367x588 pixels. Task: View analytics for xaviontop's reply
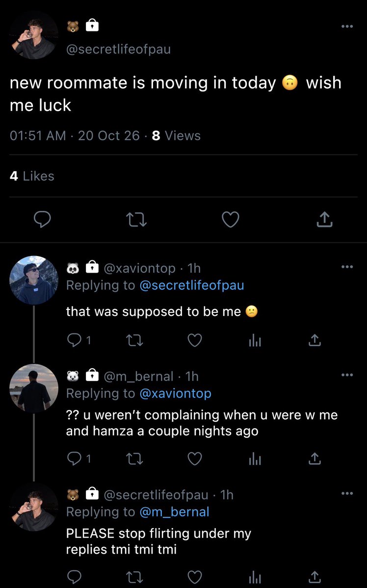255,340
